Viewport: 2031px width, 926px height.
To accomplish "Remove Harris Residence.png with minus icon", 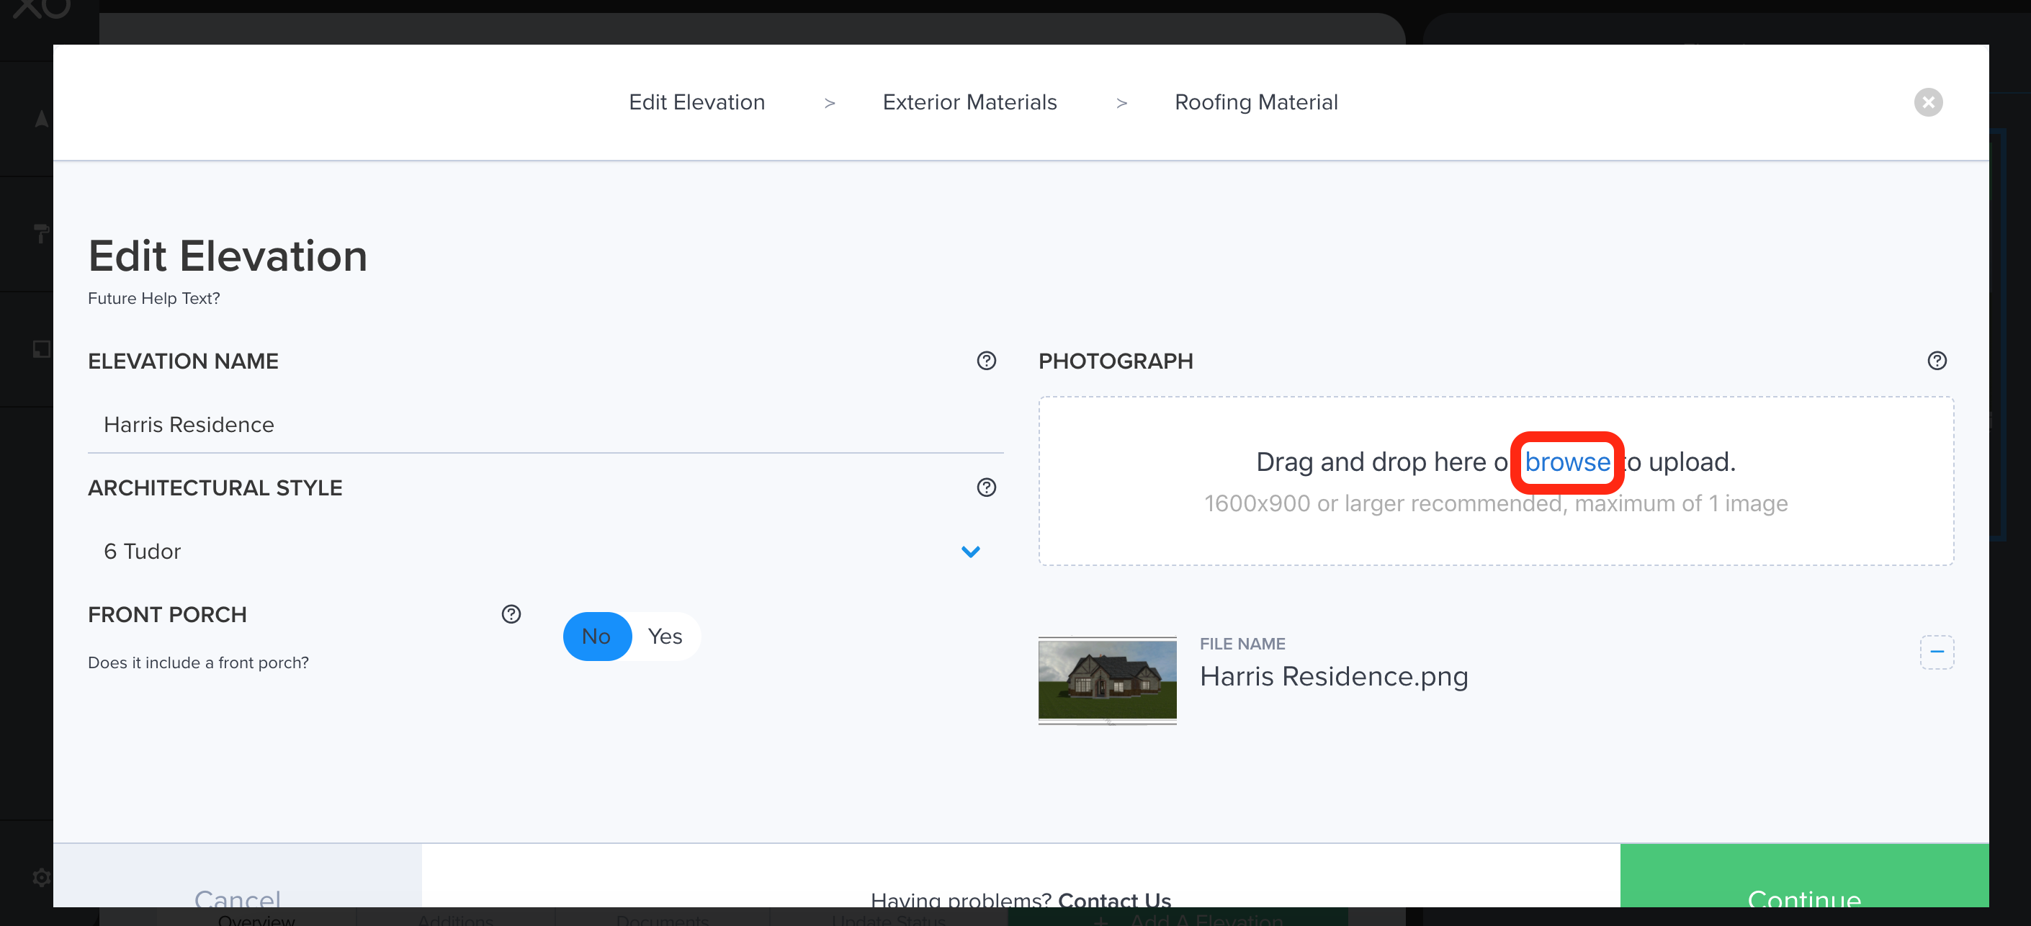I will pos(1937,652).
